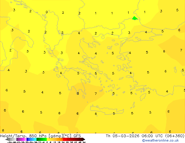Click the green patch on the map
The width and height of the screenshot is (185, 143).
tap(135, 18)
